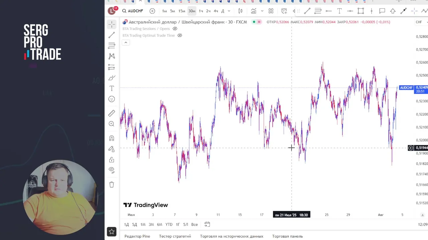Set chart range to 5Л
The height and width of the screenshot is (240, 428).
(x=186, y=224)
